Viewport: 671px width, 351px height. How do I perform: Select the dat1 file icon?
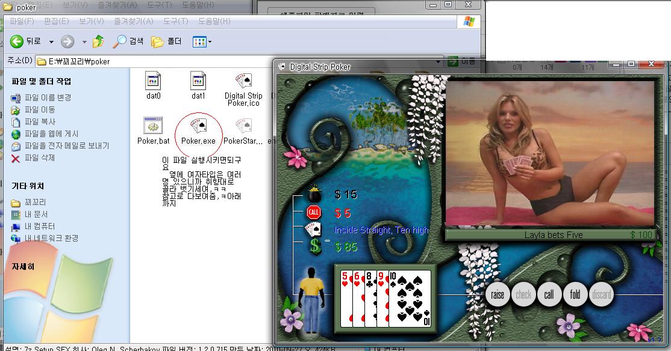point(198,81)
